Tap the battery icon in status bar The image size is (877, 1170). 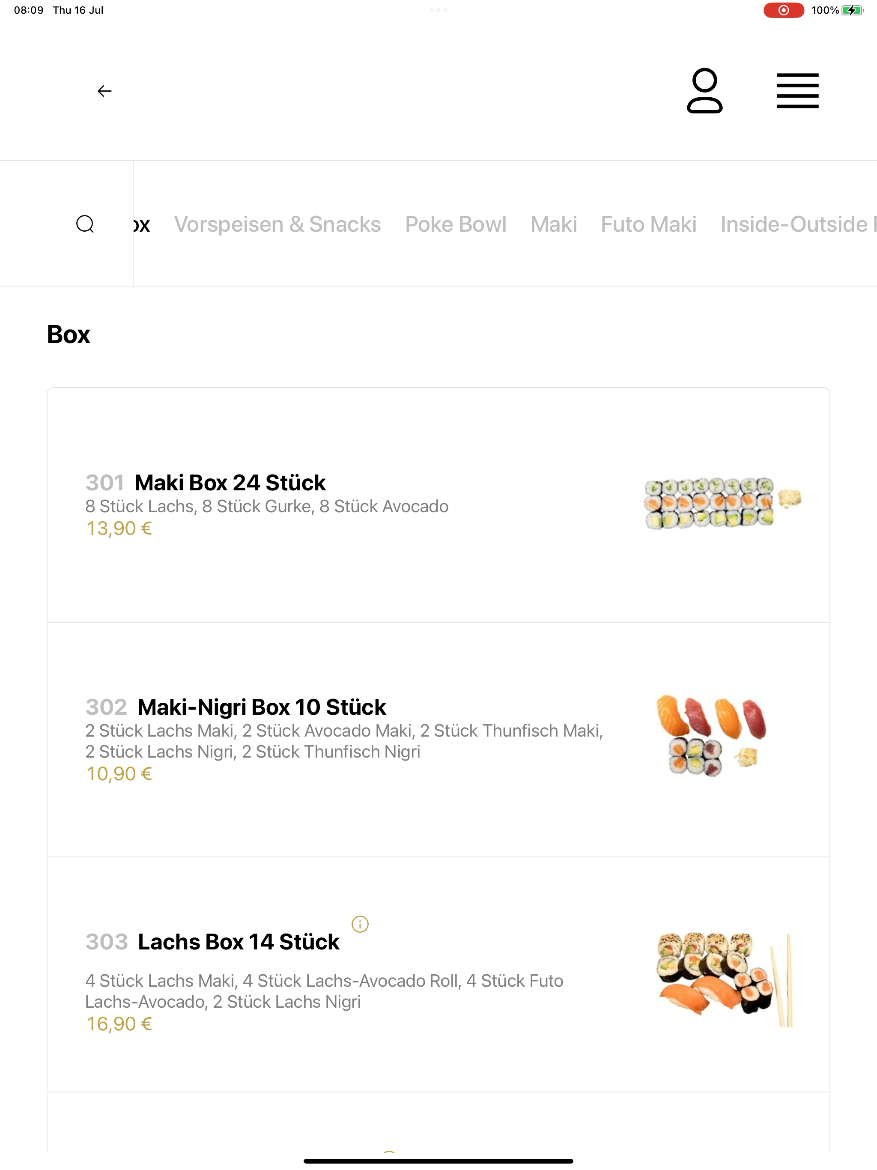pos(853,10)
